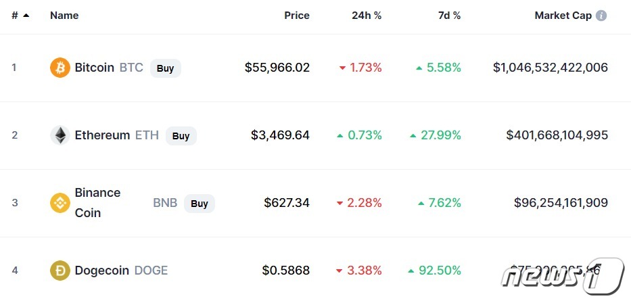Click the Dogecoin logo icon

(x=60, y=271)
